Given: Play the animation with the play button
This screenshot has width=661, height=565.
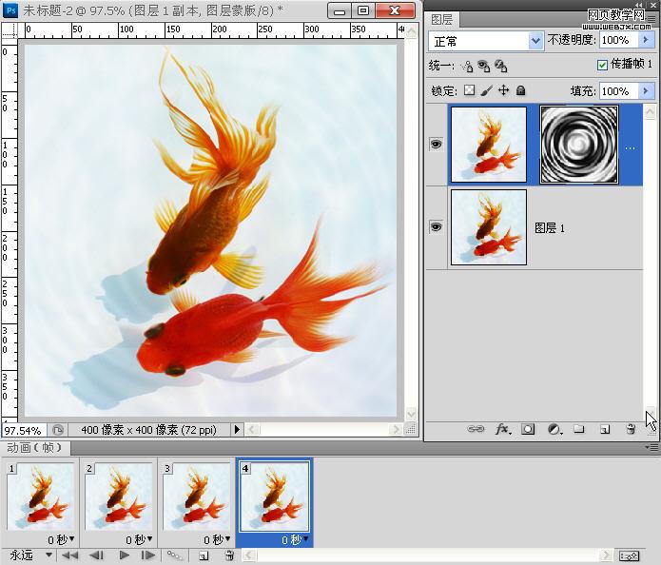Looking at the screenshot, I should (x=124, y=555).
